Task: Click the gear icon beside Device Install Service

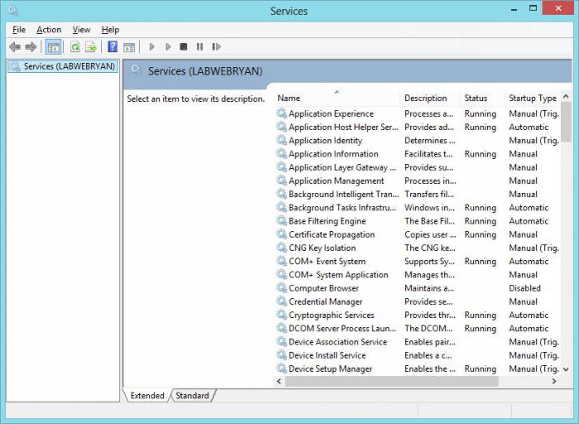Action: tap(282, 355)
